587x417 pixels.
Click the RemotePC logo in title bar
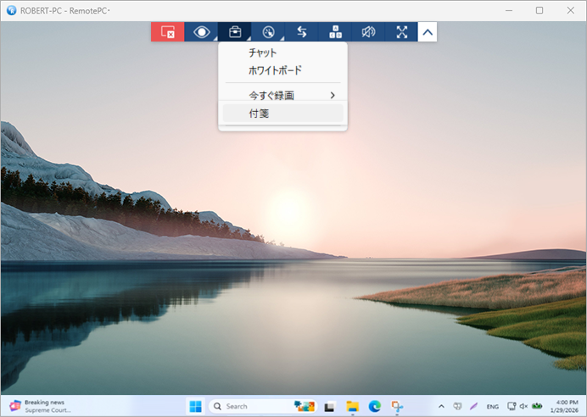(12, 10)
